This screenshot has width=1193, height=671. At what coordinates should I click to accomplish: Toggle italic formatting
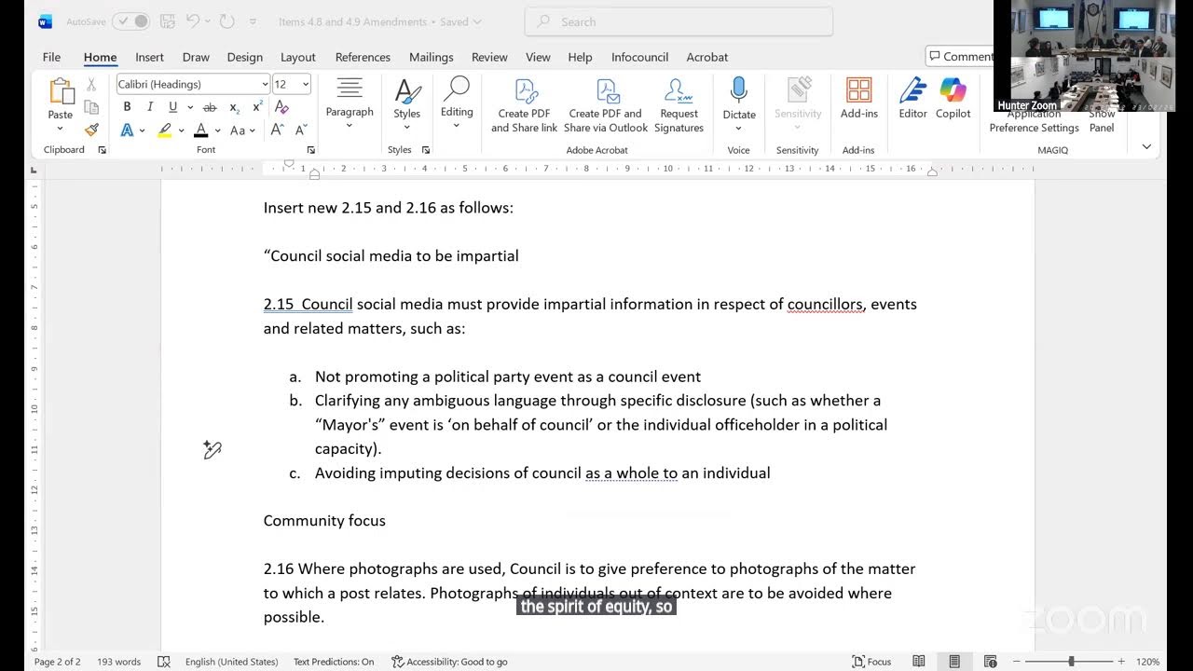tap(149, 107)
